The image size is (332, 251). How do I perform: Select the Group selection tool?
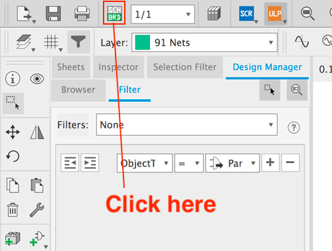[13, 103]
